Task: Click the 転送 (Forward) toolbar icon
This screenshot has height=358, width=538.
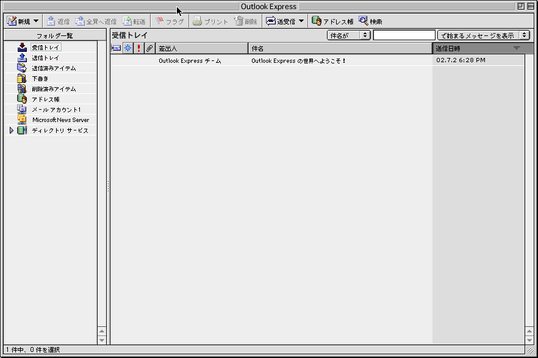Action: [x=127, y=21]
